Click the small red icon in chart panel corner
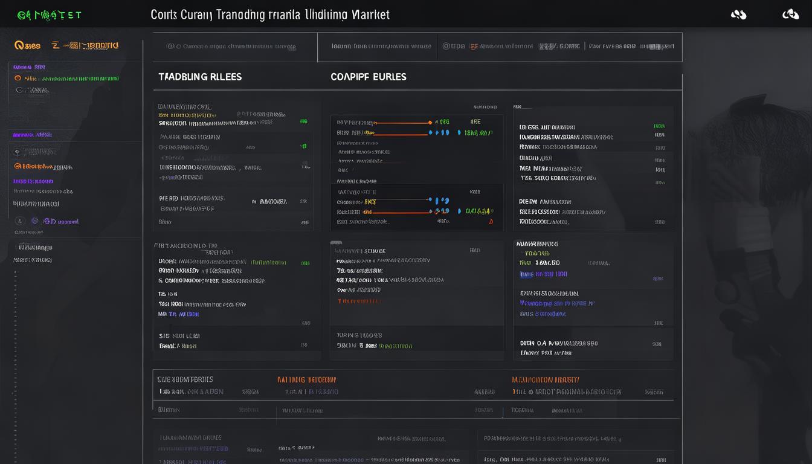The width and height of the screenshot is (812, 464). click(491, 222)
